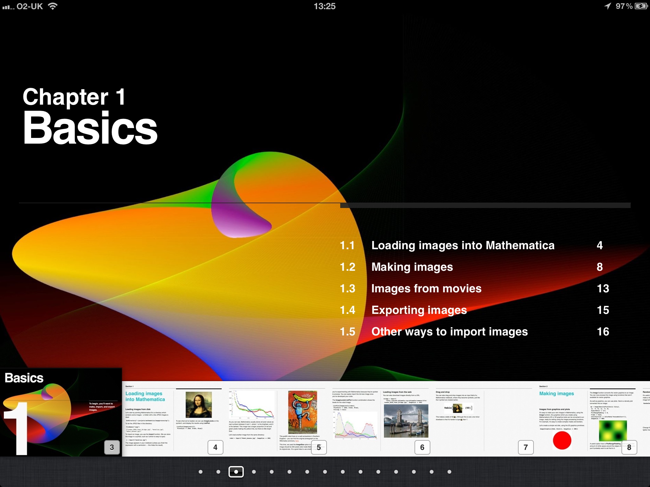Click page number badge 4
Image resolution: width=650 pixels, height=487 pixels.
click(216, 447)
